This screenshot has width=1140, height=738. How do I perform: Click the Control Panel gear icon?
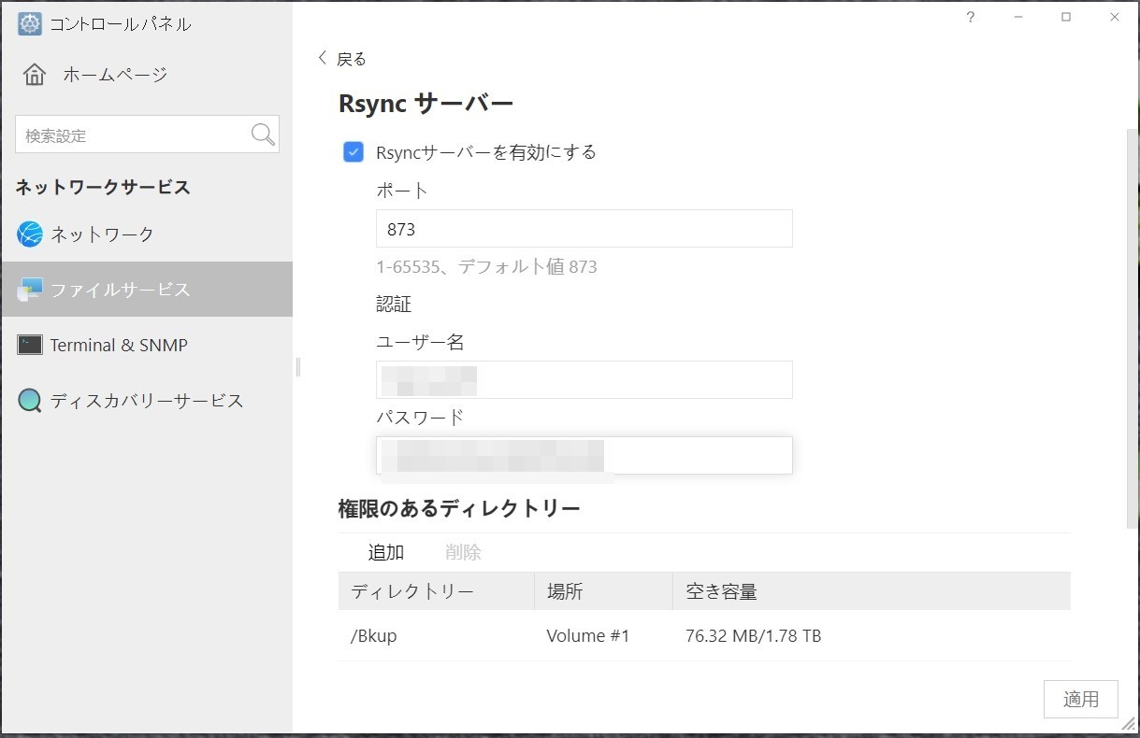point(30,23)
